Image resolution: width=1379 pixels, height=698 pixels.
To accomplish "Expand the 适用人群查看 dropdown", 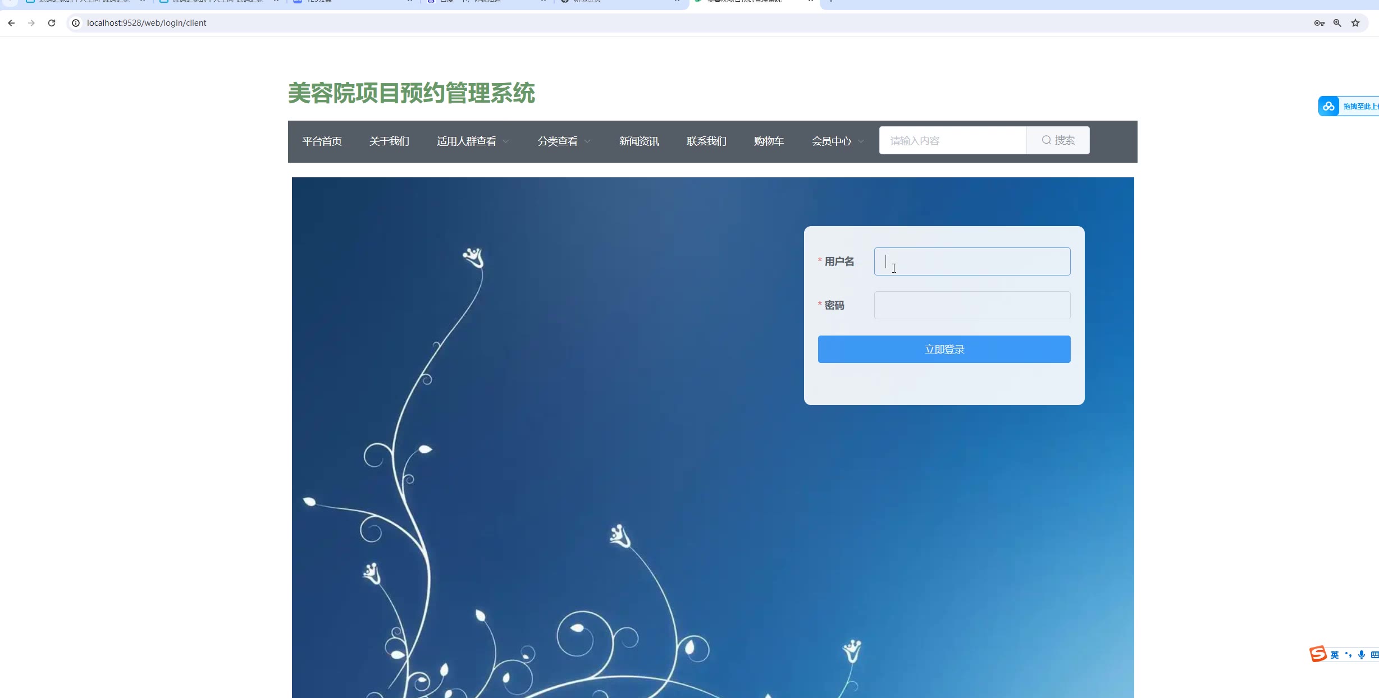I will (x=473, y=141).
